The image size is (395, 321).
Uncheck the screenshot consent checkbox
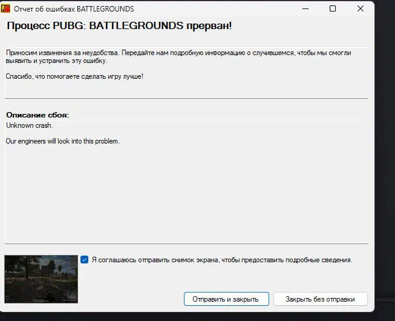click(84, 260)
